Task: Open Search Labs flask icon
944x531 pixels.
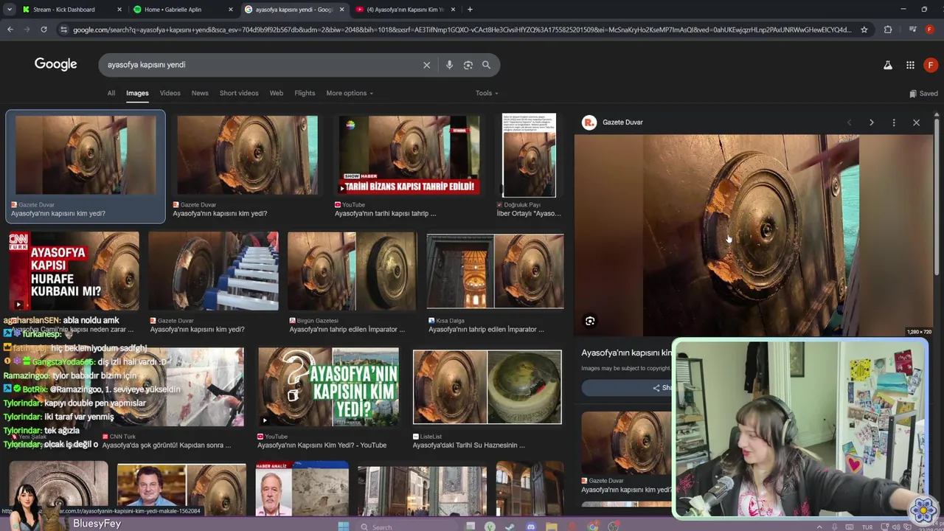Action: [x=888, y=65]
